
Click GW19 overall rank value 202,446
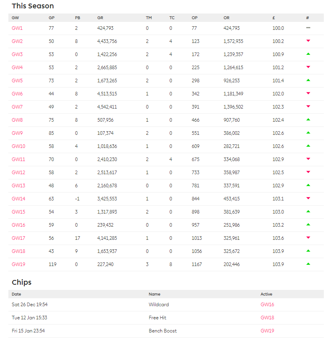231,264
